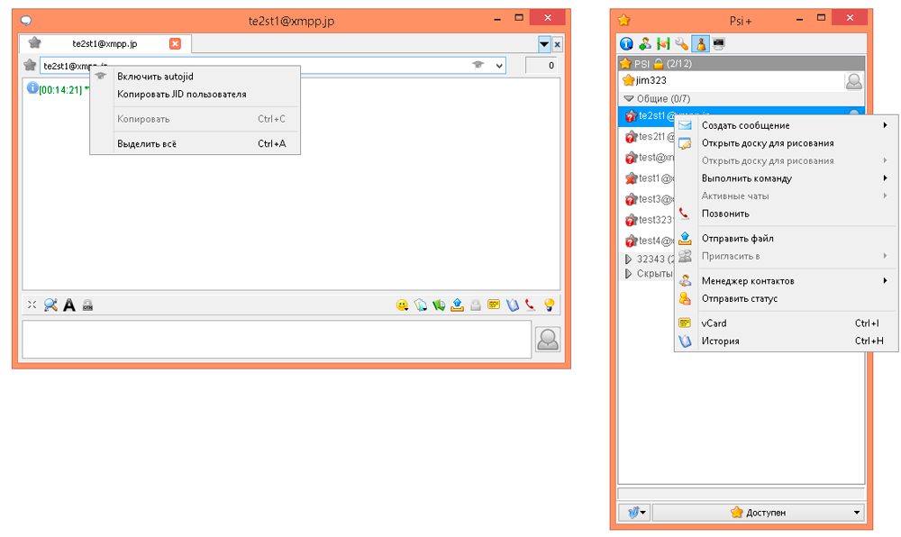Open Менеджер контактов submenu
This screenshot has height=537, width=901.
pyautogui.click(x=786, y=281)
